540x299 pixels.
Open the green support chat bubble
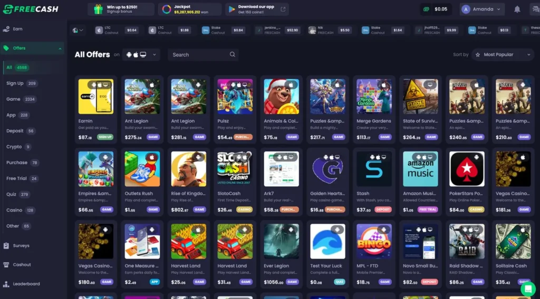pyautogui.click(x=528, y=288)
